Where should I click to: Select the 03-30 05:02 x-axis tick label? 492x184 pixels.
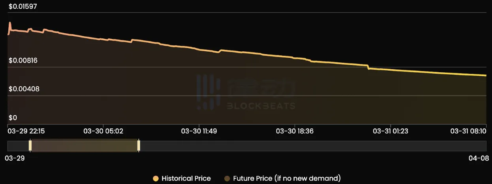pos(103,131)
